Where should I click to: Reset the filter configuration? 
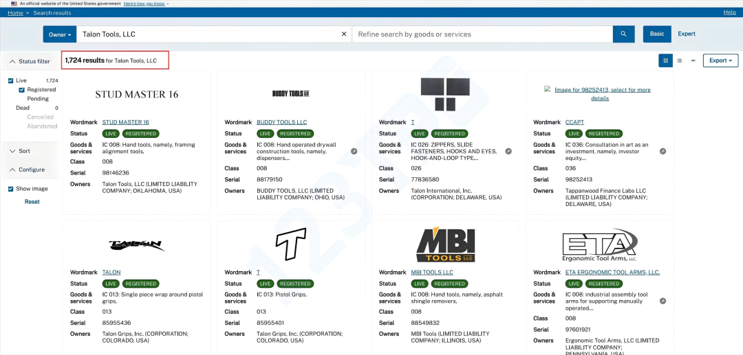[32, 202]
